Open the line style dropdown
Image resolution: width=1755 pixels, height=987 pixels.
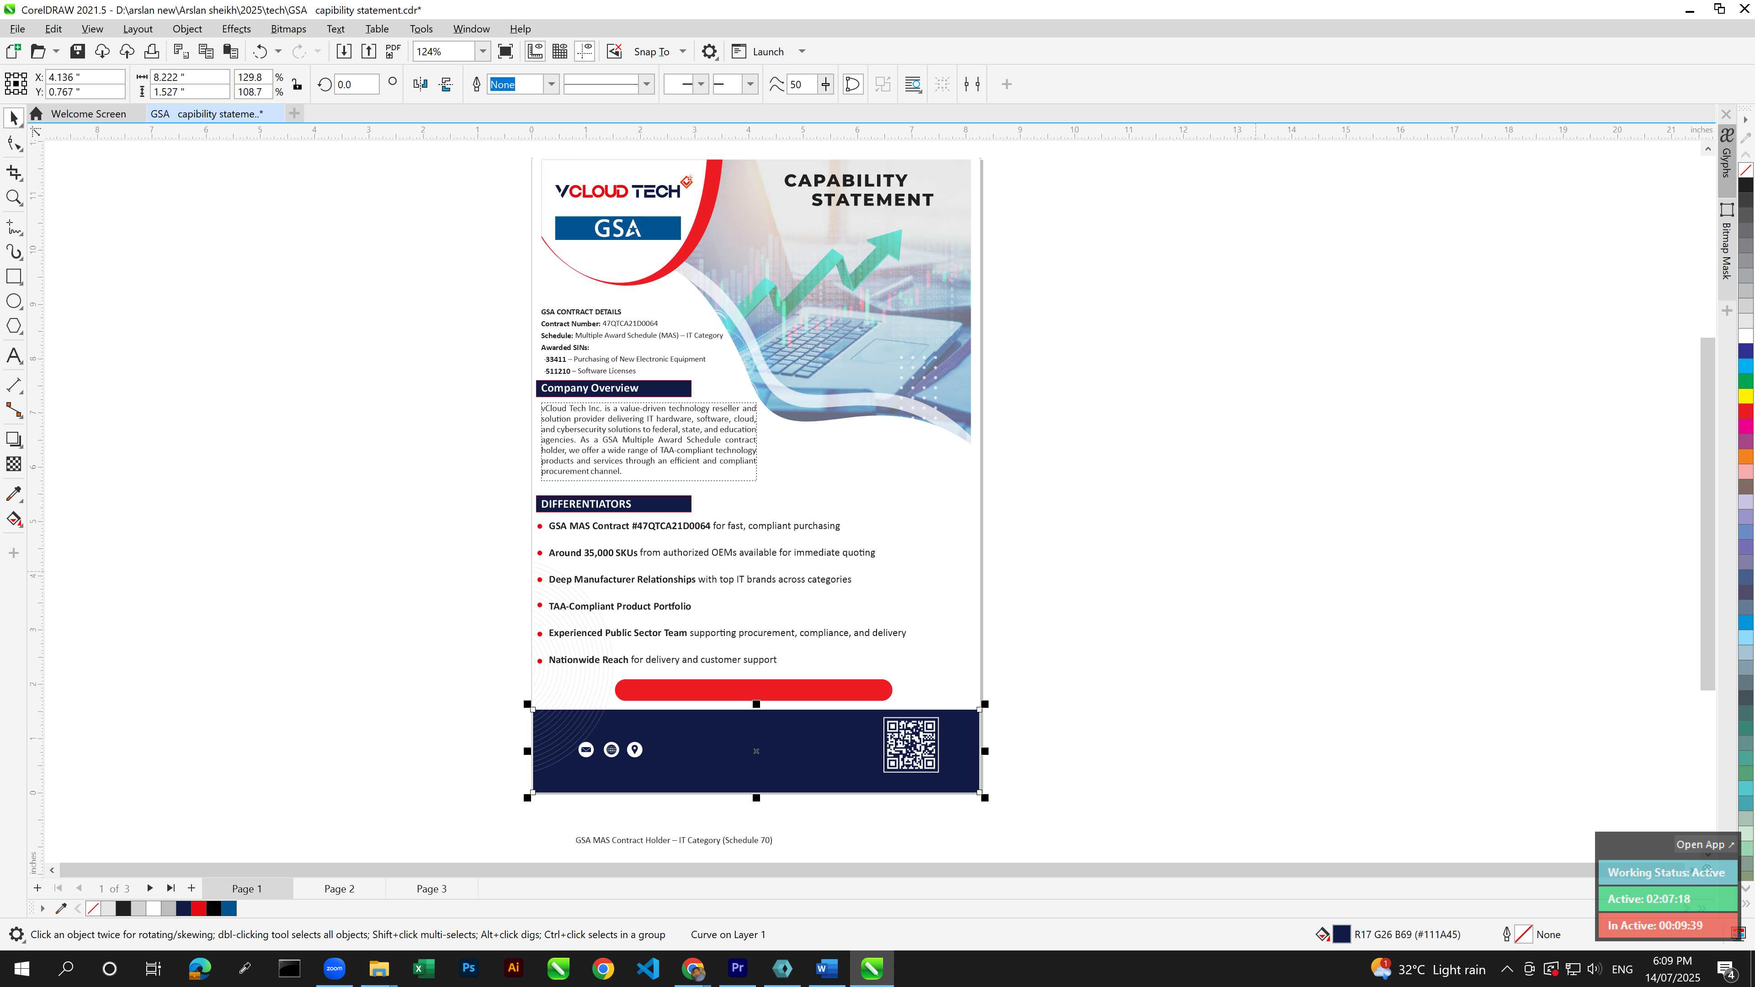(x=647, y=85)
